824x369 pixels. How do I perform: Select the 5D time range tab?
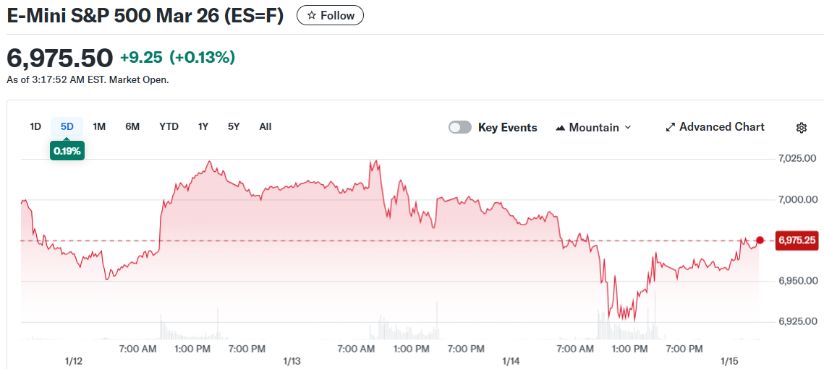click(x=67, y=126)
